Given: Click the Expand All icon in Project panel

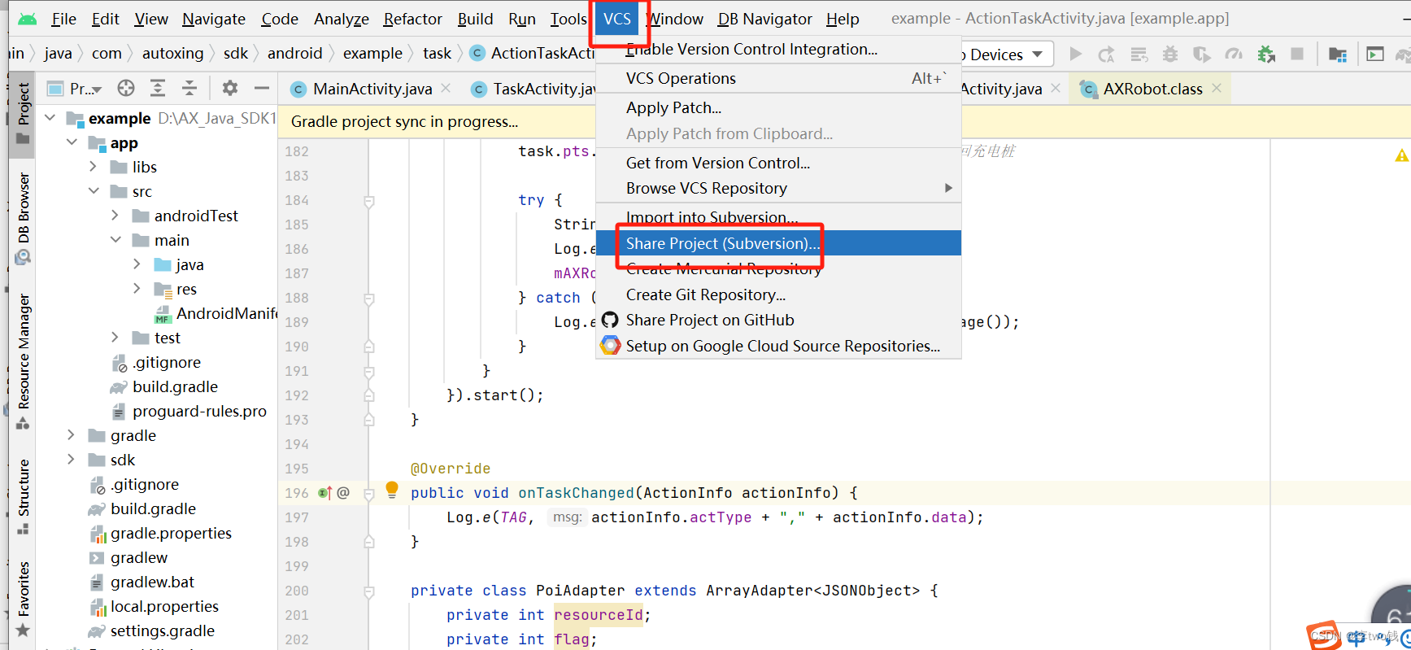Looking at the screenshot, I should [158, 88].
